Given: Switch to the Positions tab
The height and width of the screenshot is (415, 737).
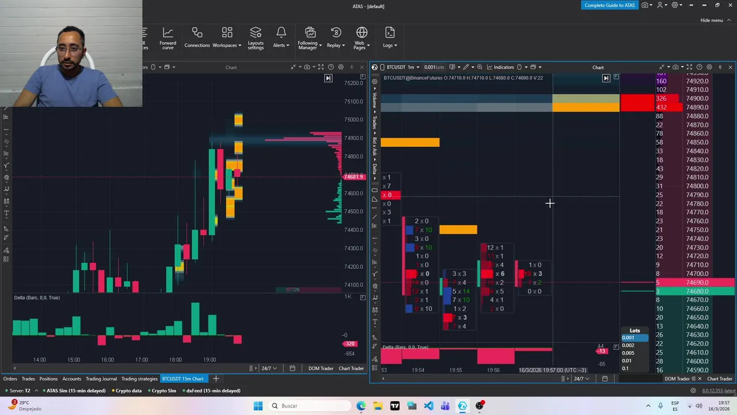Looking at the screenshot, I should (x=48, y=379).
